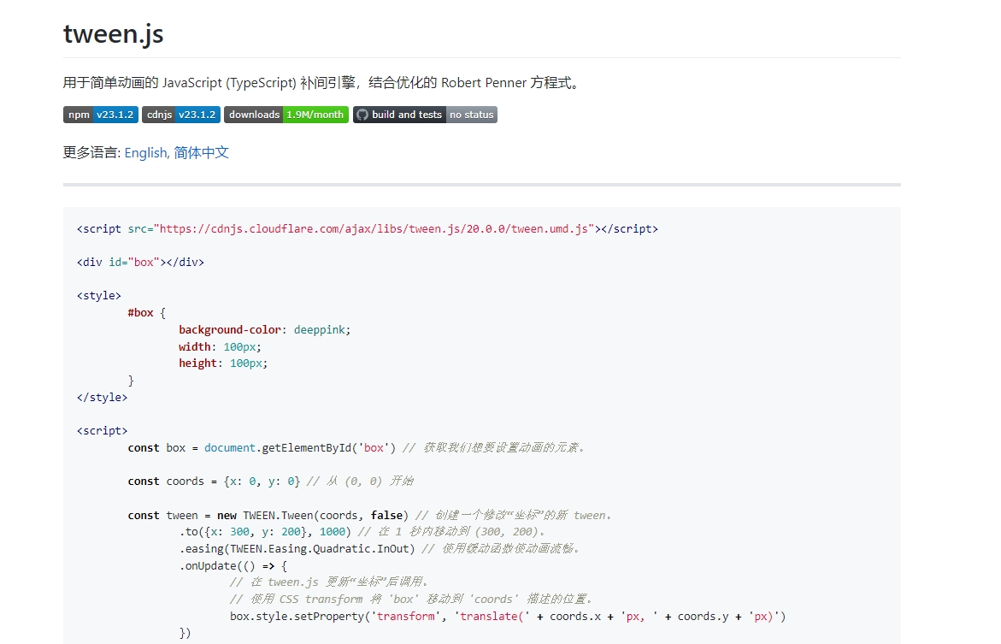Click the downloads 1.9M/month badge
Image resolution: width=1001 pixels, height=644 pixels.
286,115
